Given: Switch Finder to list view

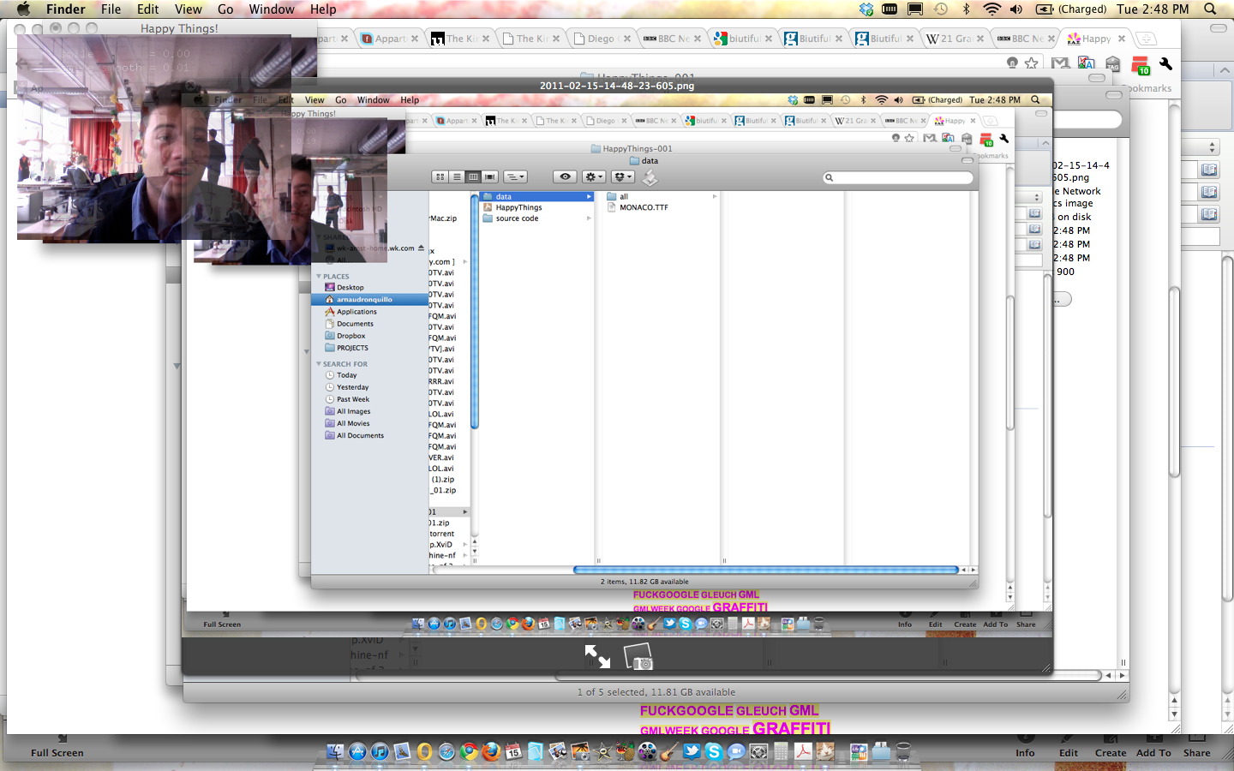Looking at the screenshot, I should [x=457, y=176].
